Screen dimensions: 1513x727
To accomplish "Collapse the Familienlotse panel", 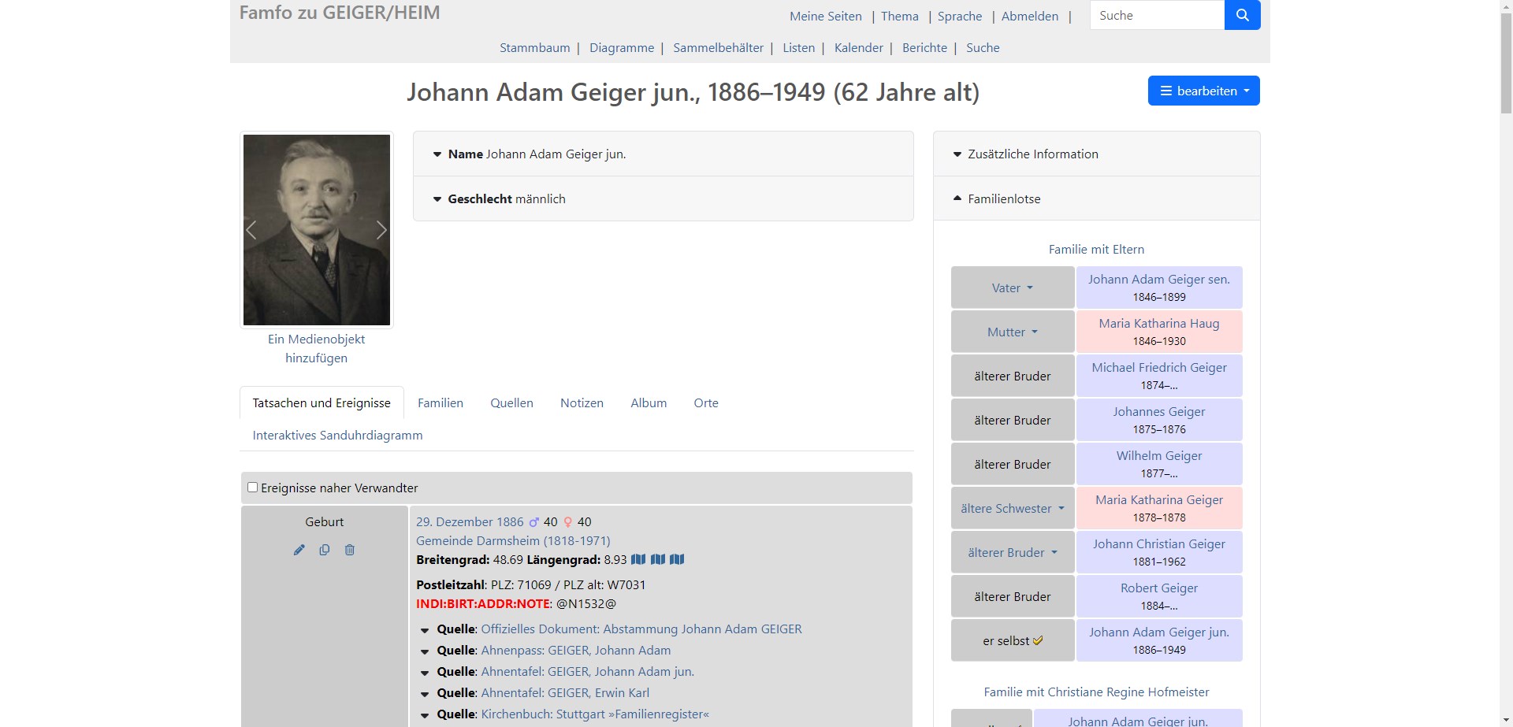I will 957,198.
